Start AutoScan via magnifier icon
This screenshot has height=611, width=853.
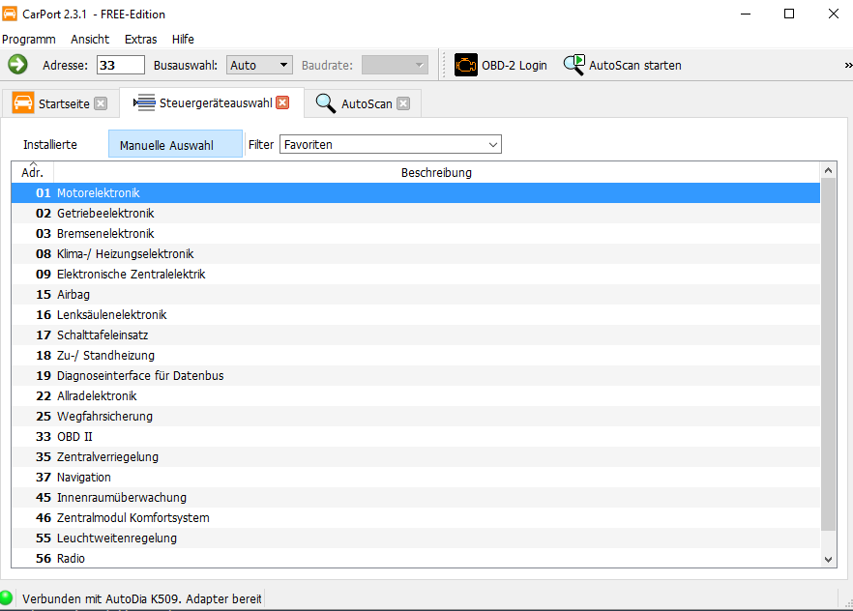pyautogui.click(x=574, y=65)
